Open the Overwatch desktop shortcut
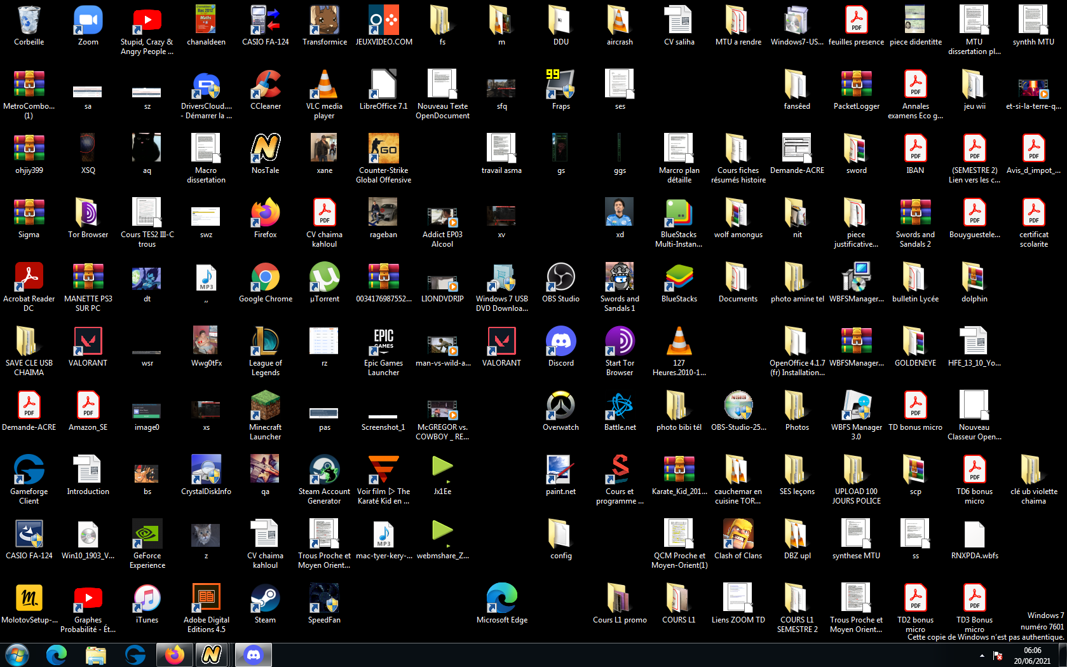The width and height of the screenshot is (1067, 667). pyautogui.click(x=561, y=411)
